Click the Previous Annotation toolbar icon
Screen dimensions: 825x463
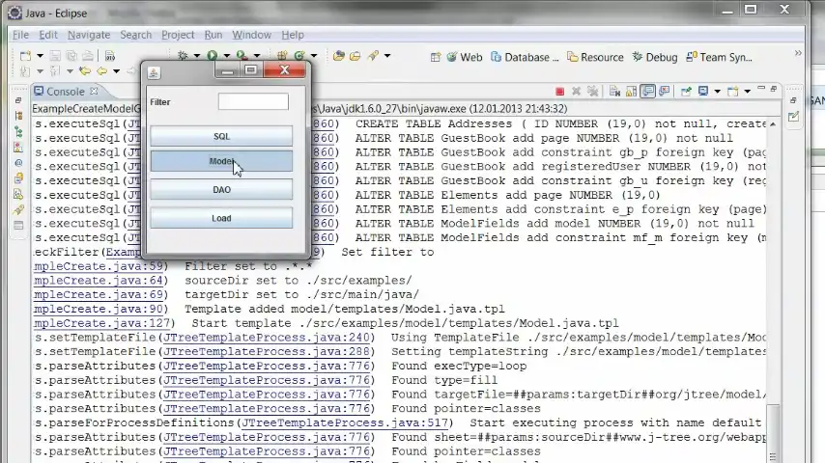tap(55, 71)
